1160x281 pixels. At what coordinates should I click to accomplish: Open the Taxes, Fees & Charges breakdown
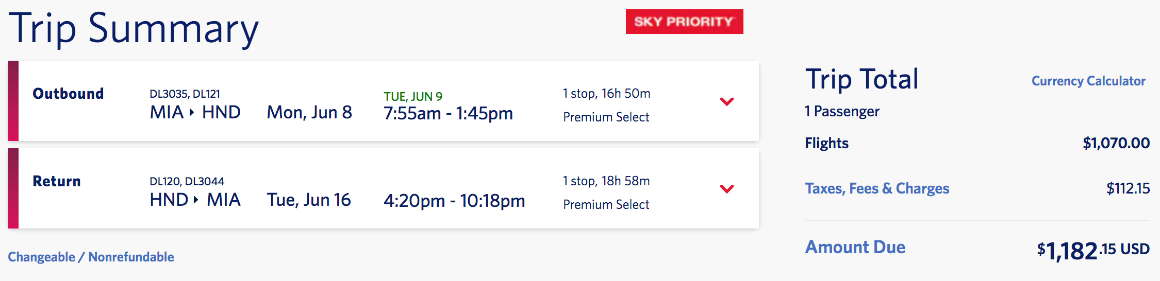tap(876, 188)
